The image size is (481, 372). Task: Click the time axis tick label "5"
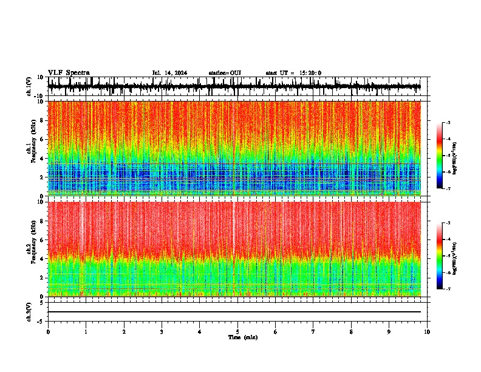click(x=237, y=332)
